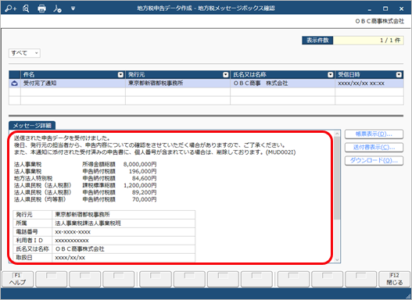This screenshot has height=300, width=412.
Task: Open the 氏名又は名称 column filter dropdown
Action: (330, 75)
